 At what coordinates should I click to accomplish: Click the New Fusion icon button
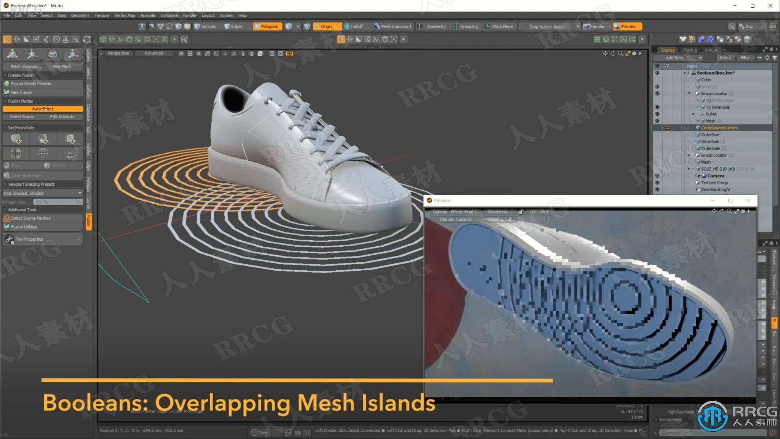pos(43,92)
